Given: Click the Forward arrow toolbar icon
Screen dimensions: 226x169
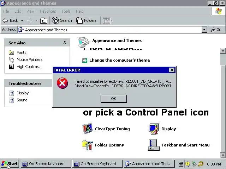Looking at the screenshot, I should click(30, 21).
